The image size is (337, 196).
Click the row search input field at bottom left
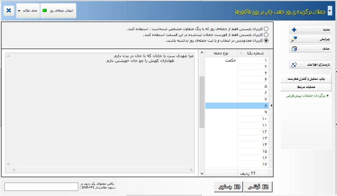coord(41,187)
